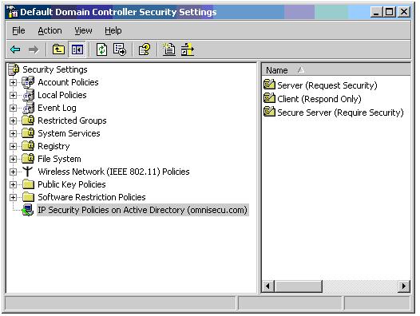Select Secure Server (Require Security) text
420x316 pixels.
coord(340,113)
